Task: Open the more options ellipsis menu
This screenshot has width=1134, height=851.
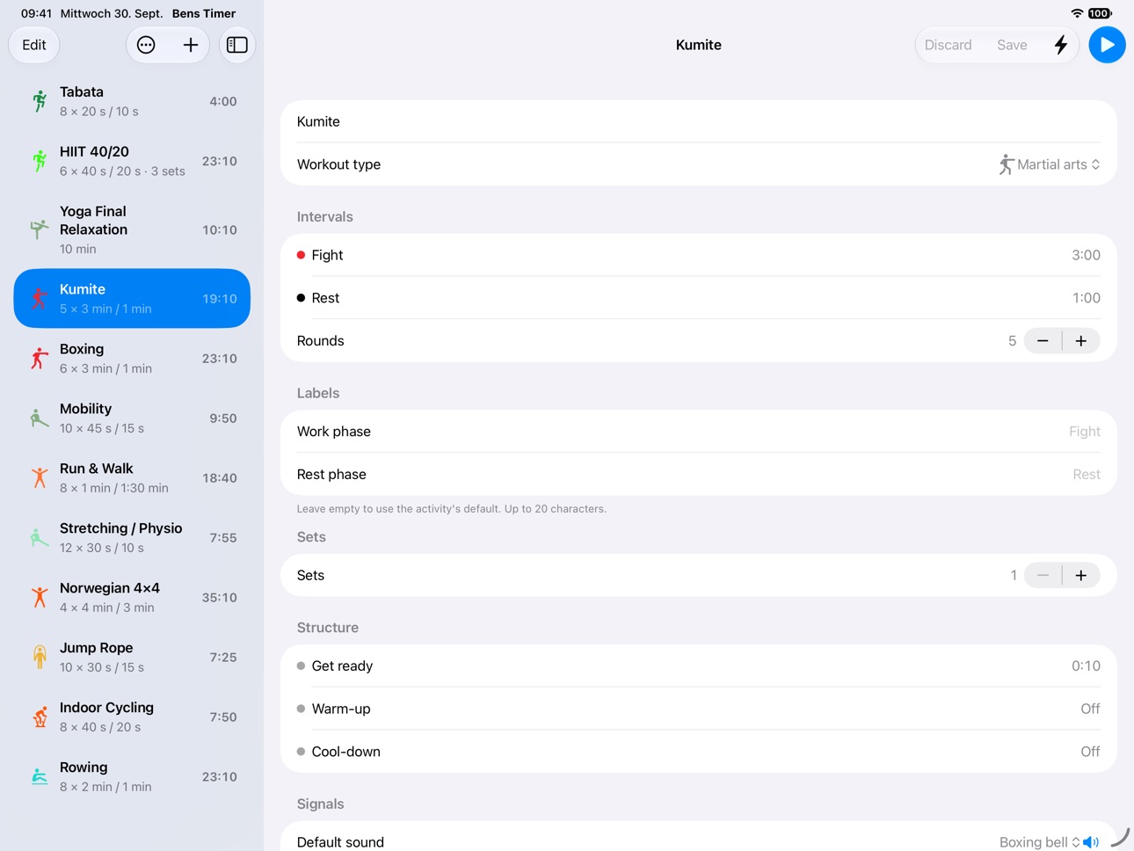Action: click(x=146, y=45)
